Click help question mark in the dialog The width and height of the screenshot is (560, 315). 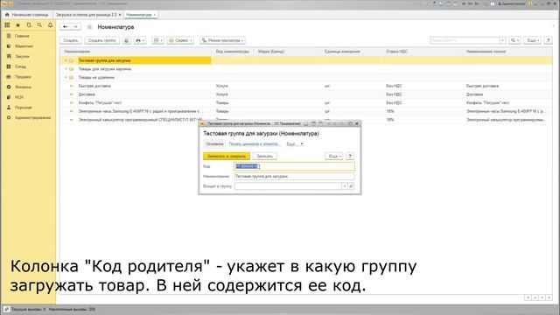tap(350, 156)
